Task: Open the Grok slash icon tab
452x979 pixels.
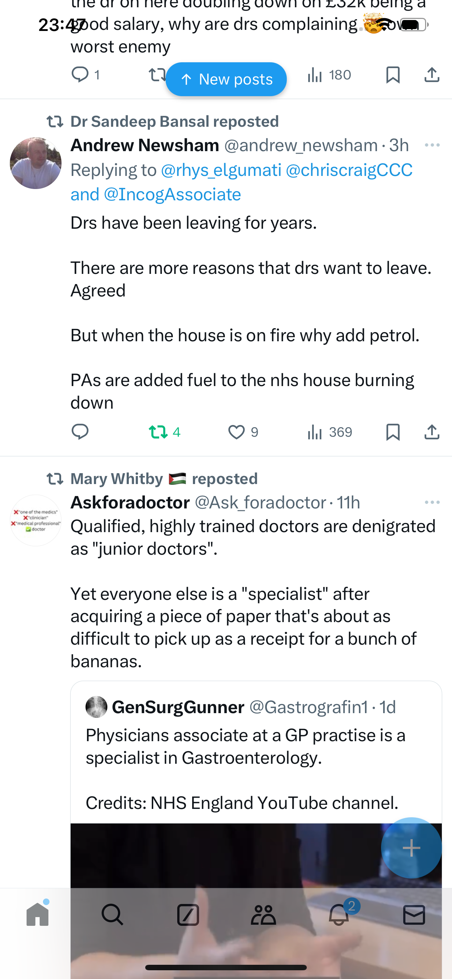Action: tap(188, 915)
